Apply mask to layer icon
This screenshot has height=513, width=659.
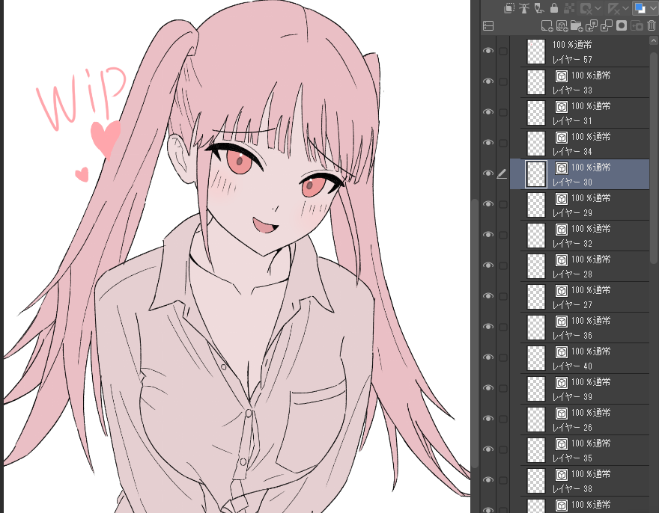coord(637,26)
